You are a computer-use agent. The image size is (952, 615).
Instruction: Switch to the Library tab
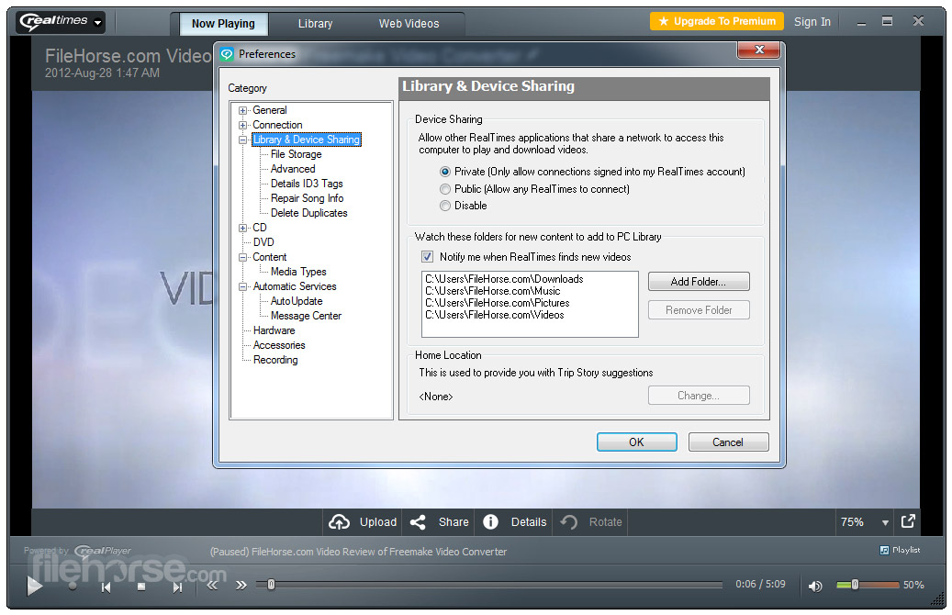click(315, 24)
